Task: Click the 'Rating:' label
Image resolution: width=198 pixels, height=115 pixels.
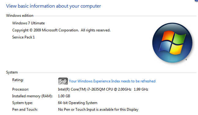Action: pyautogui.click(x=18, y=80)
